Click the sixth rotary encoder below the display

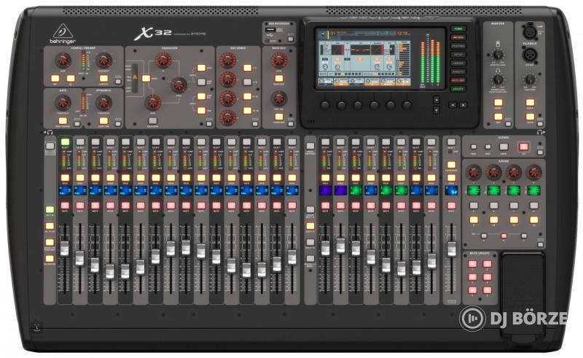[x=407, y=105]
